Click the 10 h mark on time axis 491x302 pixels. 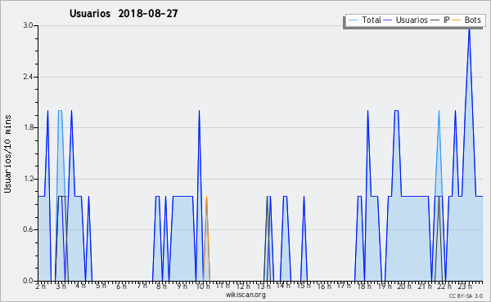point(203,286)
